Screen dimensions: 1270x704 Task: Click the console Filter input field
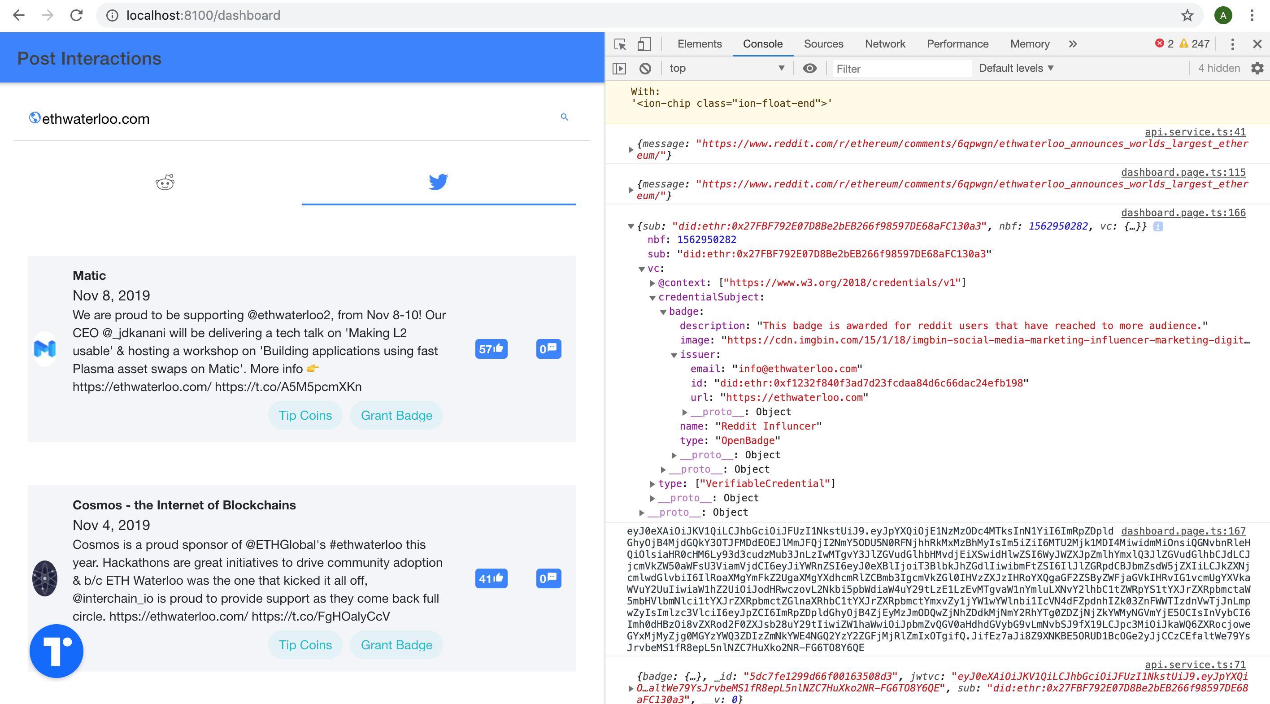coord(901,69)
